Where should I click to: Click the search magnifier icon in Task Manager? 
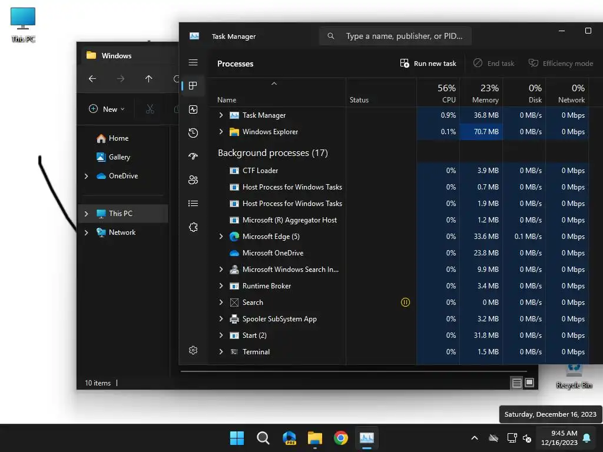click(x=331, y=36)
